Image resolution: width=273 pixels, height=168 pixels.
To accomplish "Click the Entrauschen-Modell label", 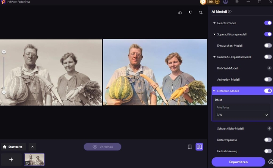I will pos(230,46).
